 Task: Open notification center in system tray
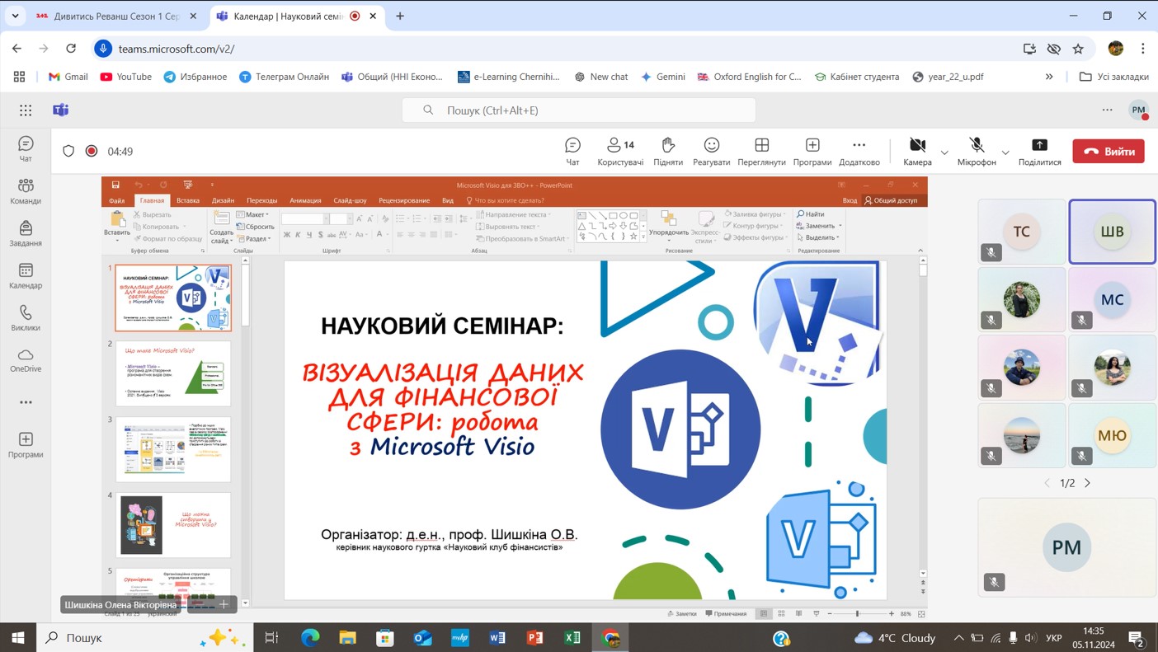pos(1137,637)
